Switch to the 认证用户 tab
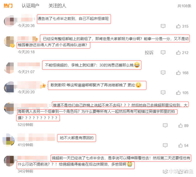 point(30,6)
